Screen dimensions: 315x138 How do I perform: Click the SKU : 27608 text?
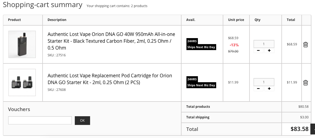(x=57, y=90)
